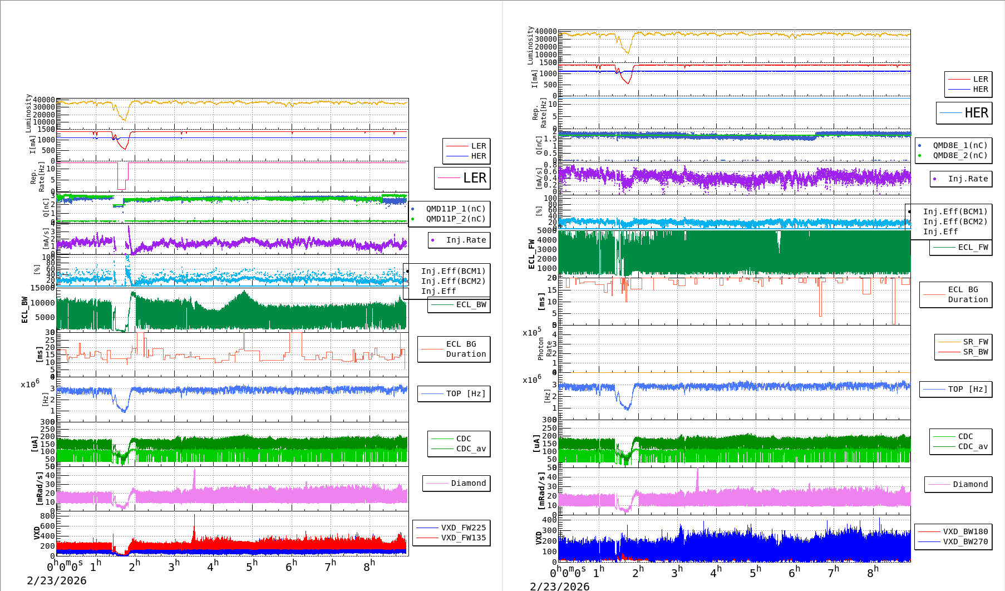Screen dimensions: 1005x591
Task: Select the VXD_BW270 legend entry
Action: (x=953, y=541)
